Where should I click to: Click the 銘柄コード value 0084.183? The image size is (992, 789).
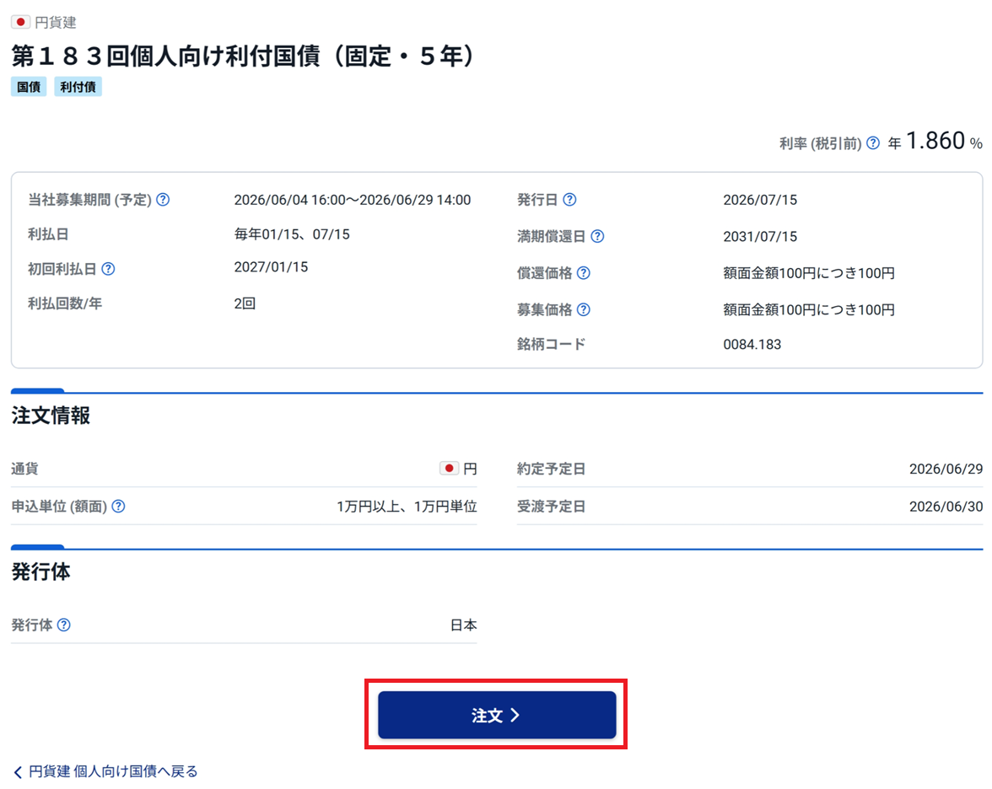tap(752, 345)
